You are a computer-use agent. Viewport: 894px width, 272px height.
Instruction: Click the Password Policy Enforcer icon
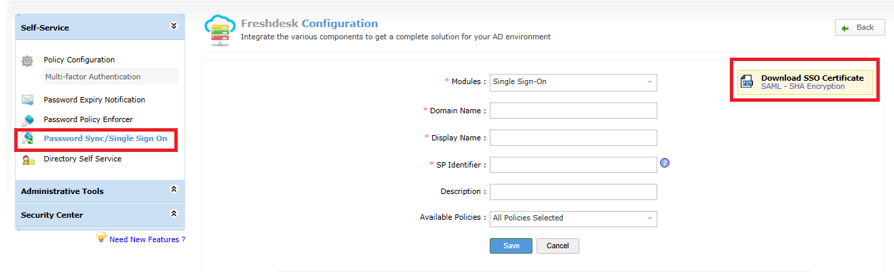point(27,120)
